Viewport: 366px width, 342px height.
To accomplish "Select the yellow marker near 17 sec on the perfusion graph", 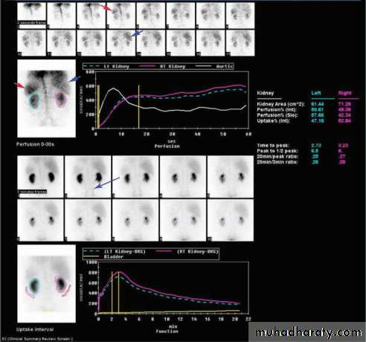I will tap(139, 107).
